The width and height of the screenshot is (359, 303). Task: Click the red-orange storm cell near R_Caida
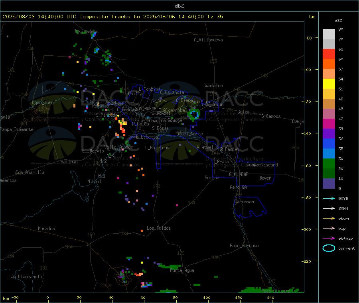(122, 125)
